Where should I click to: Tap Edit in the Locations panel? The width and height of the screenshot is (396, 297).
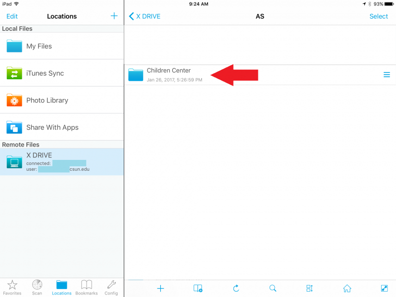pos(12,16)
